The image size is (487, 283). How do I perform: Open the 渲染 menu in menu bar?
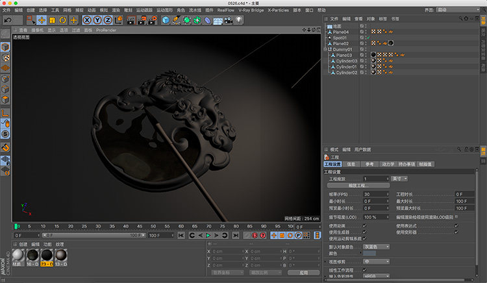pyautogui.click(x=115, y=10)
